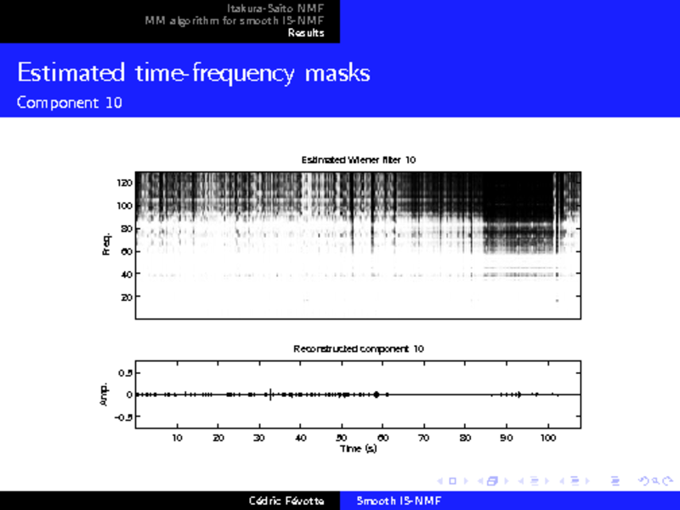The width and height of the screenshot is (680, 510).
Task: Select the Results section in header
Action: coord(305,33)
